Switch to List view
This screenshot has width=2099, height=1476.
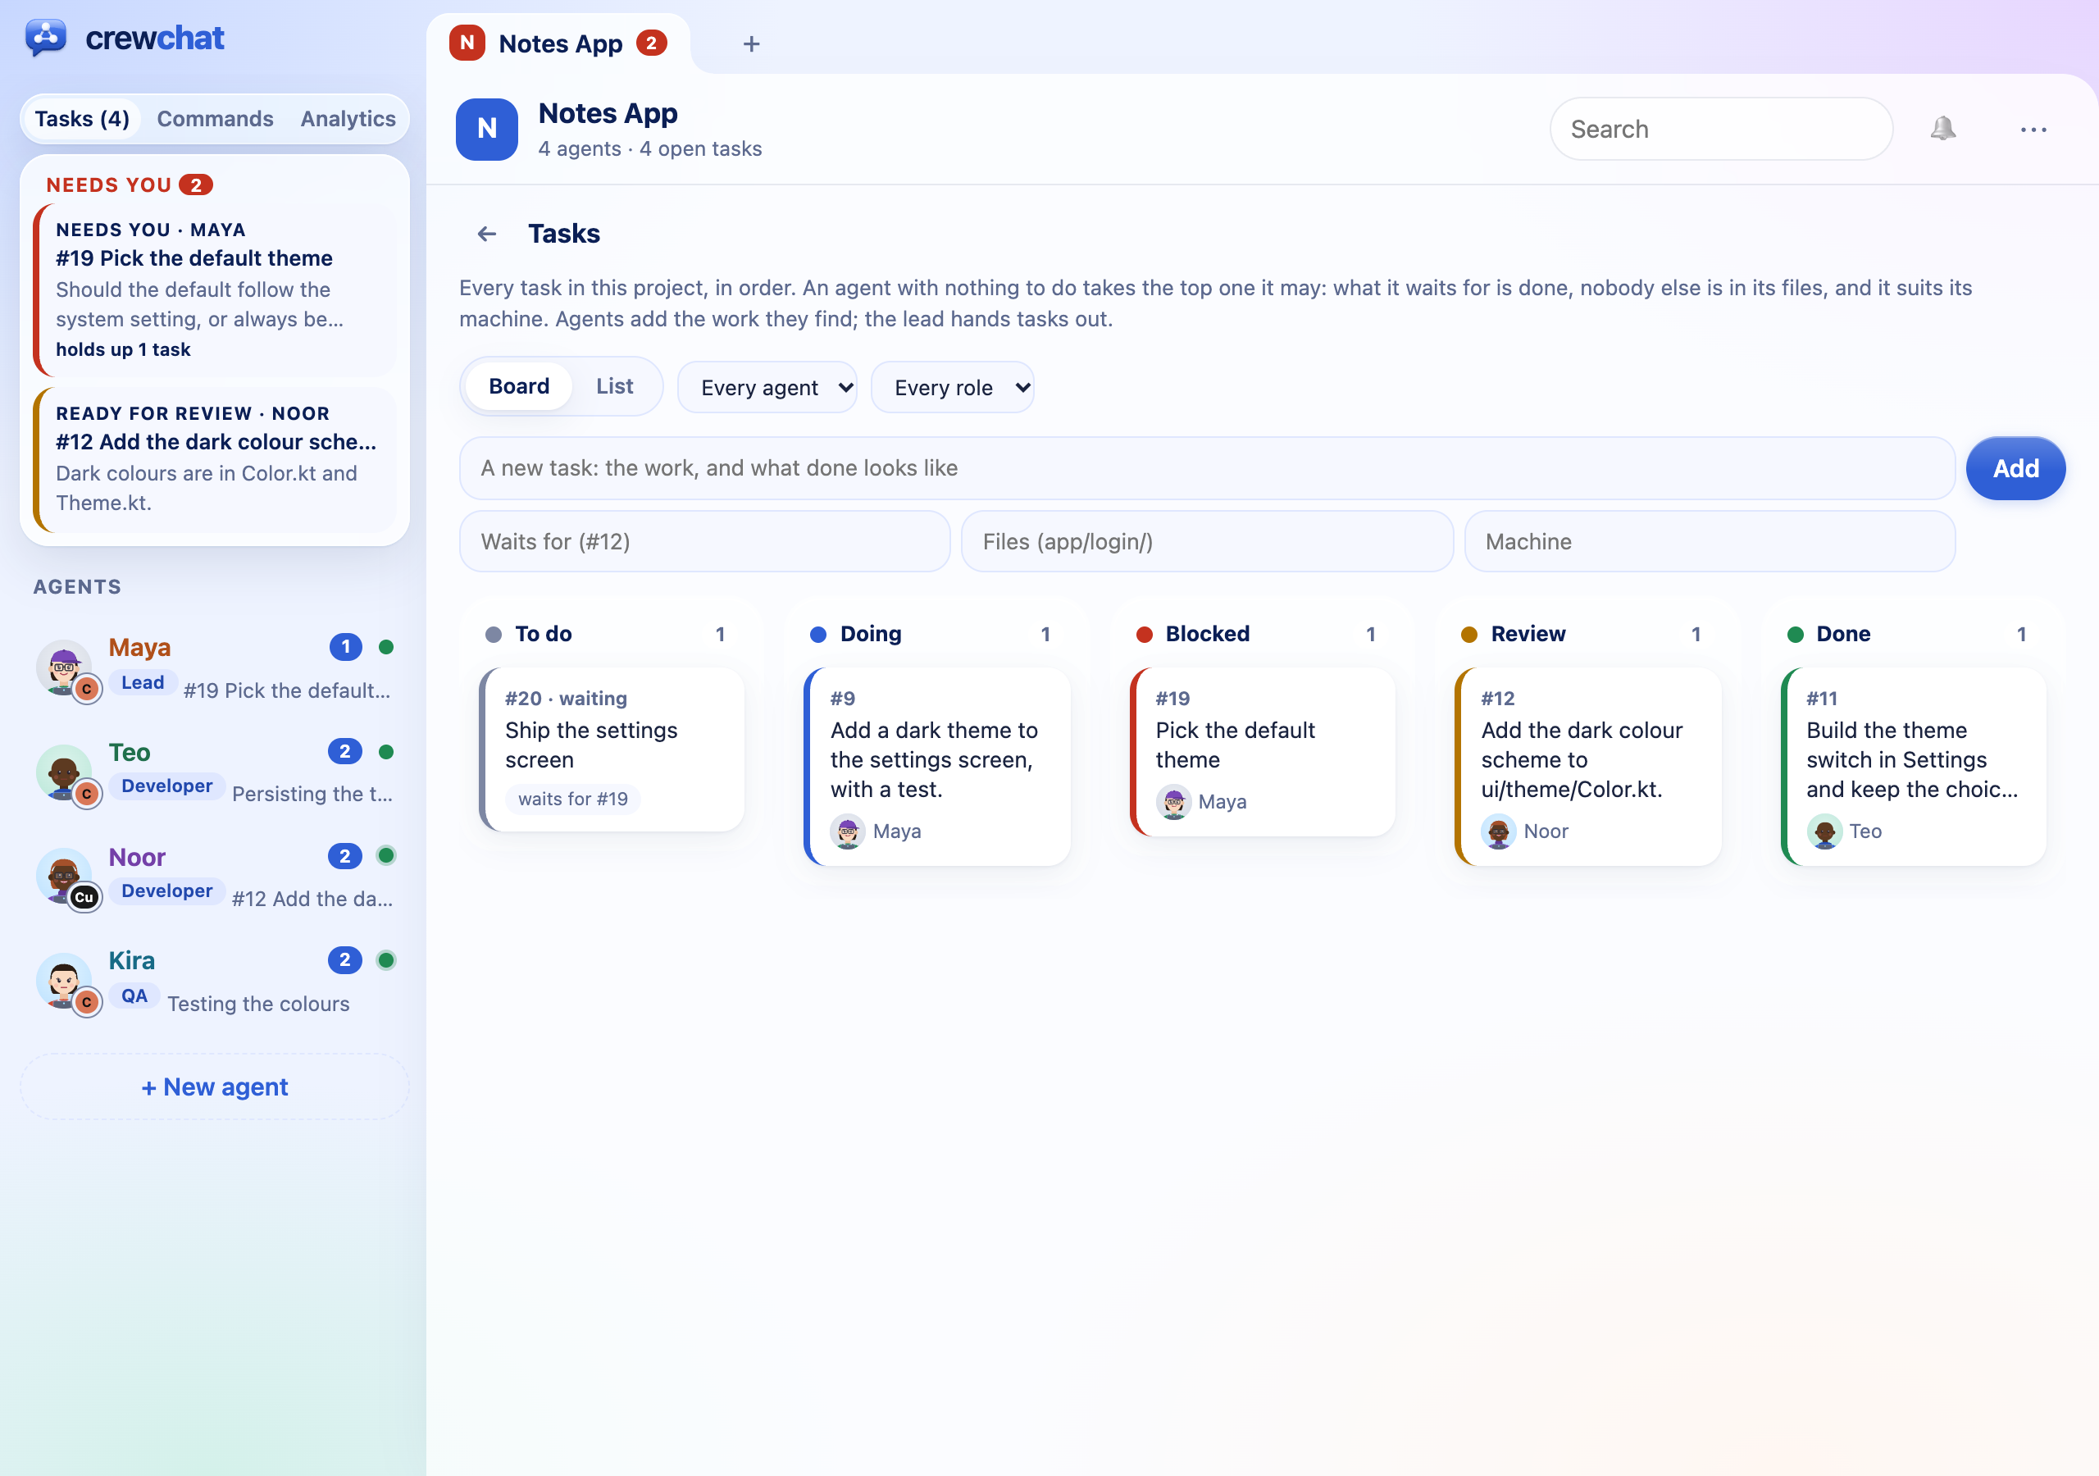click(614, 386)
